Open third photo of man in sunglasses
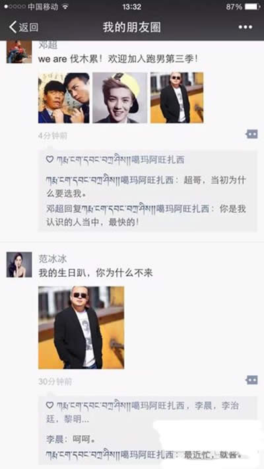This screenshot has width=264, height=469. coord(177,98)
